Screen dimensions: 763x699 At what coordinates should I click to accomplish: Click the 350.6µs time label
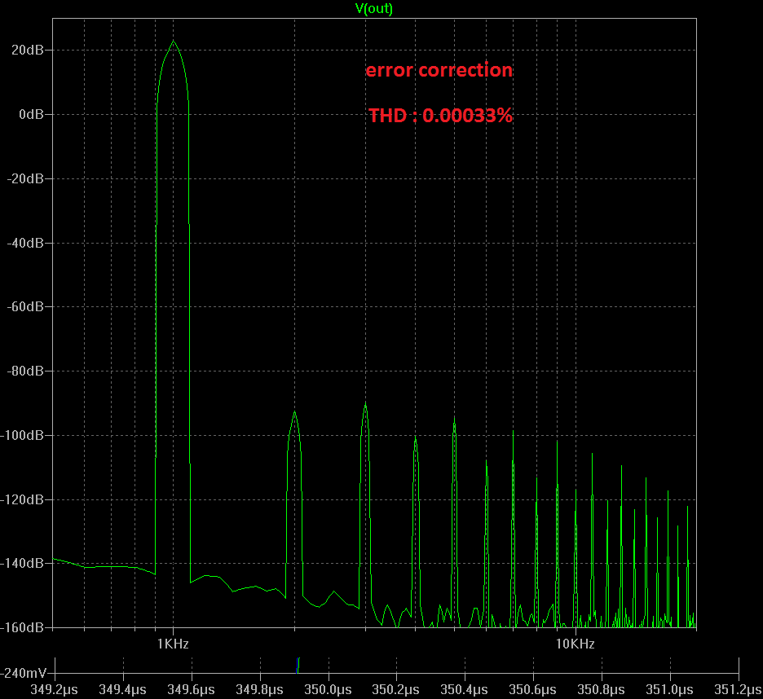(533, 690)
